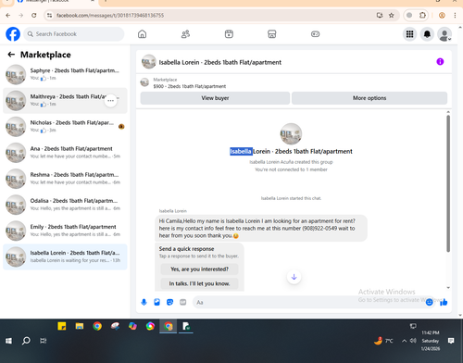Open Reshma conversation
Screen dimensions: 463x363
tap(65, 179)
